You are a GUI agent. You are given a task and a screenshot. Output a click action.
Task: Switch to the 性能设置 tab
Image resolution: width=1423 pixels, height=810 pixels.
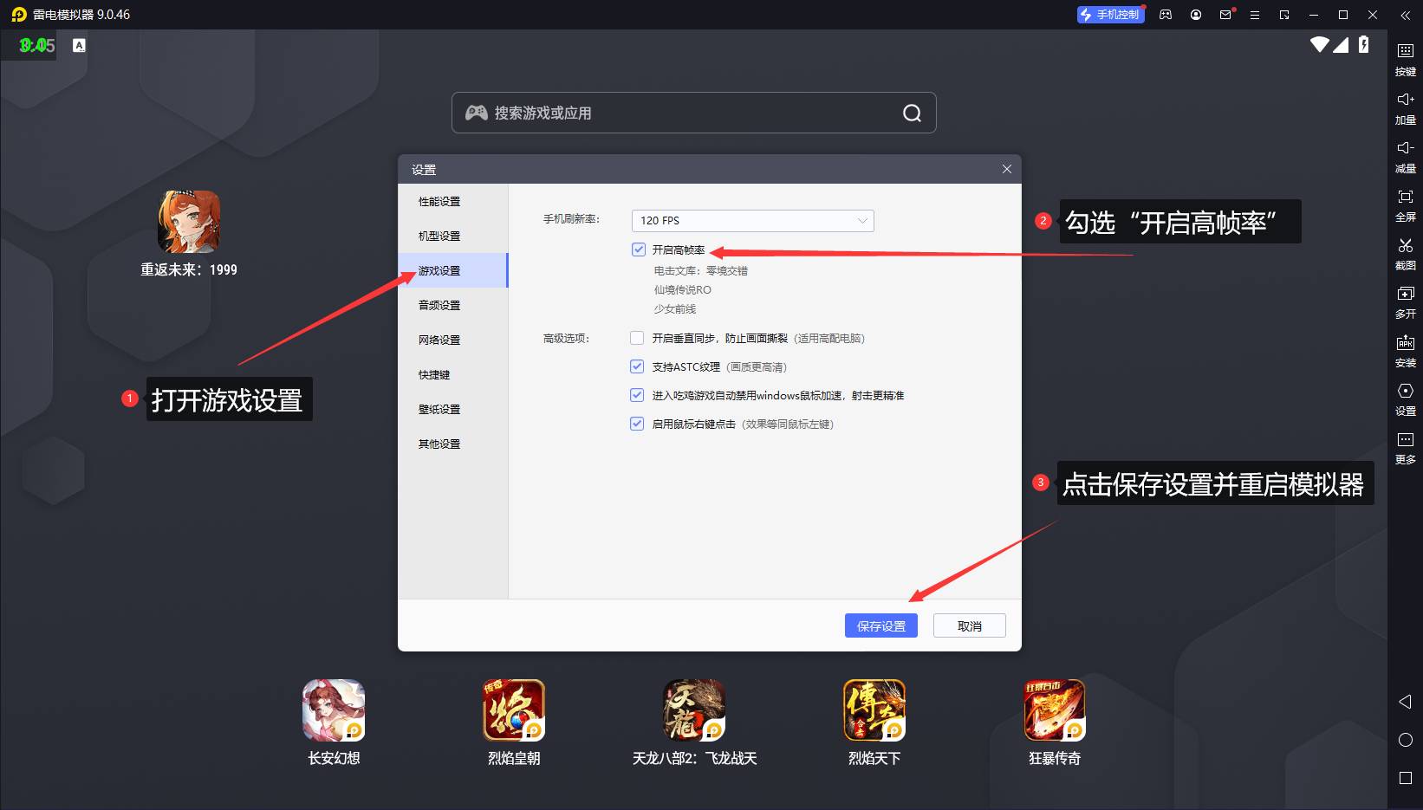click(439, 201)
